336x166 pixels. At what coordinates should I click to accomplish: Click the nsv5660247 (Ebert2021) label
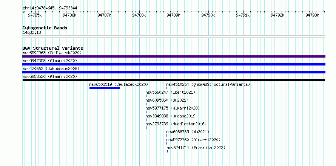point(170,92)
